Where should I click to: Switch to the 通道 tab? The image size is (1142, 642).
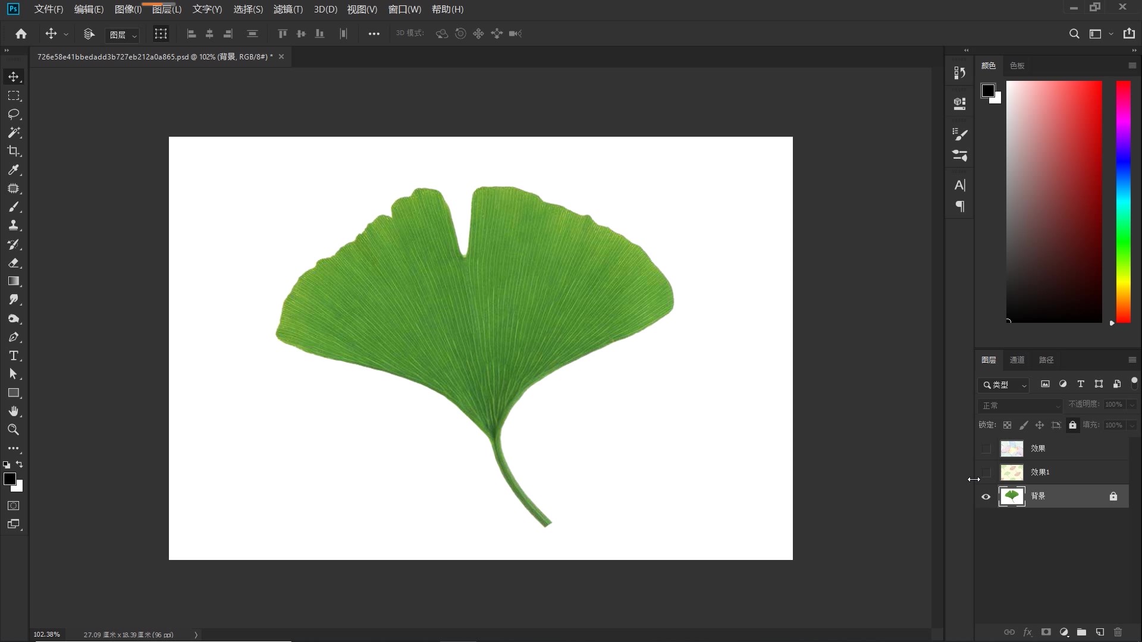click(1017, 360)
